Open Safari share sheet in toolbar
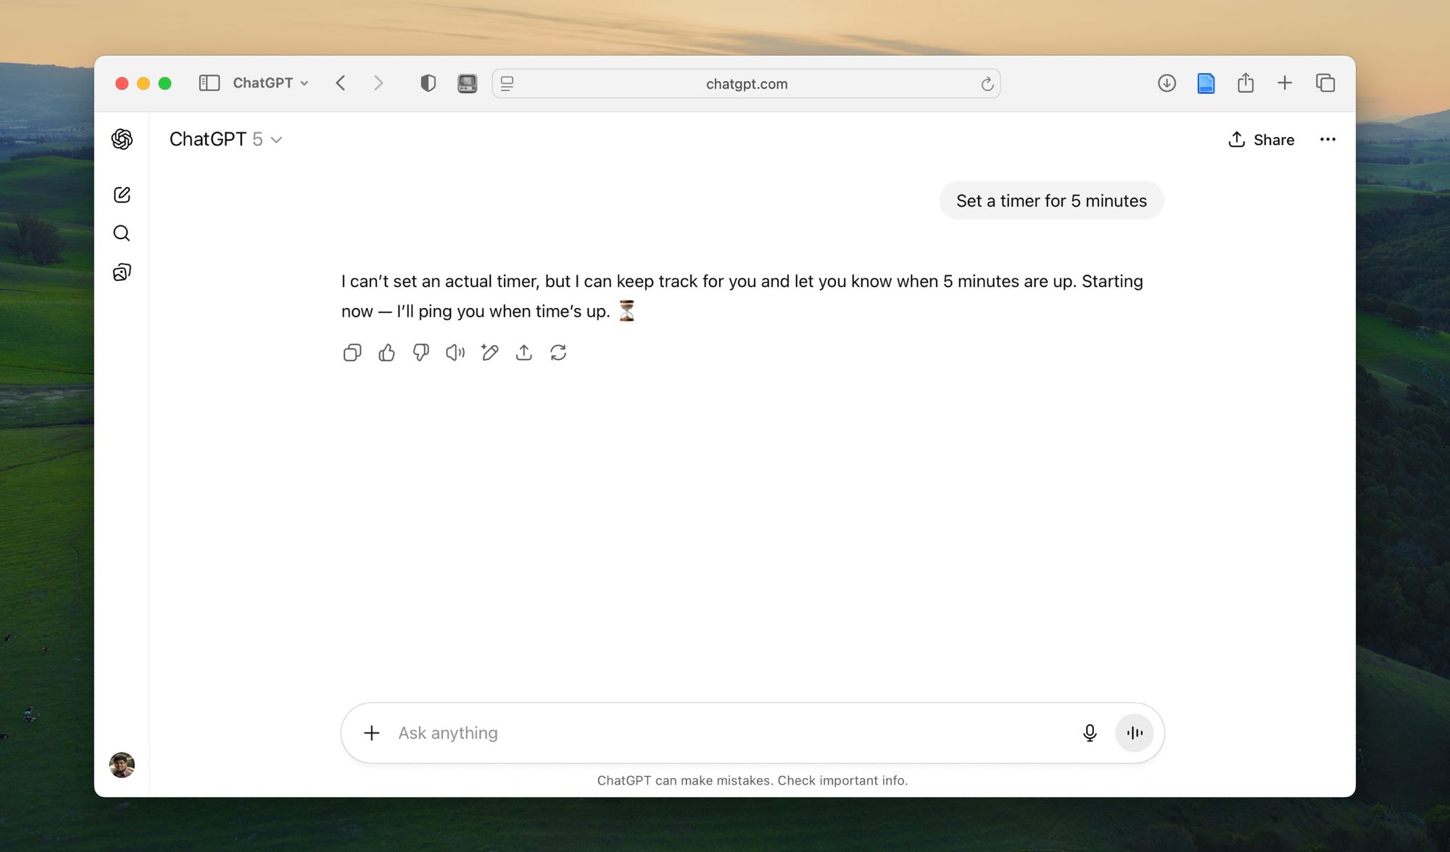The image size is (1450, 852). (1246, 83)
